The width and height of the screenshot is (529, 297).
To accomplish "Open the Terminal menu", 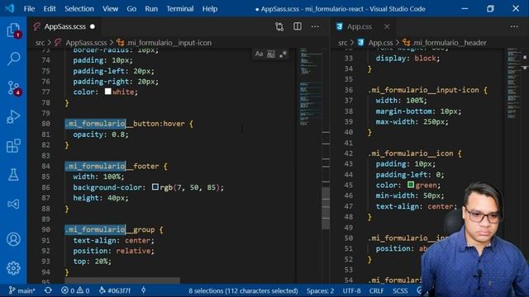I will point(180,9).
